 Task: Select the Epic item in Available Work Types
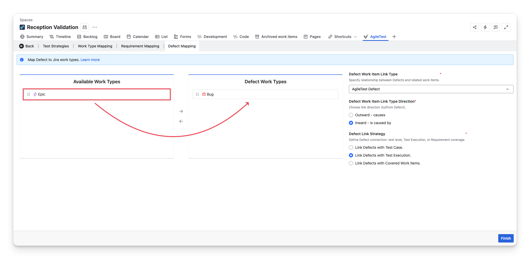pyautogui.click(x=97, y=94)
